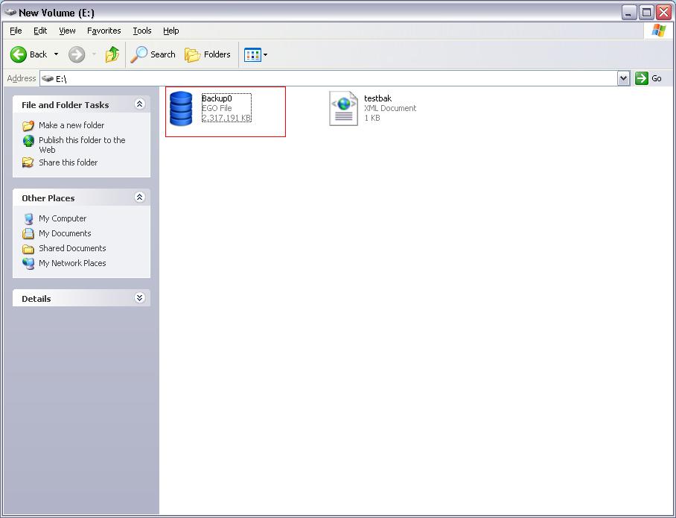Collapse the Other Places panel
Viewport: 676px width, 518px height.
pyautogui.click(x=139, y=198)
